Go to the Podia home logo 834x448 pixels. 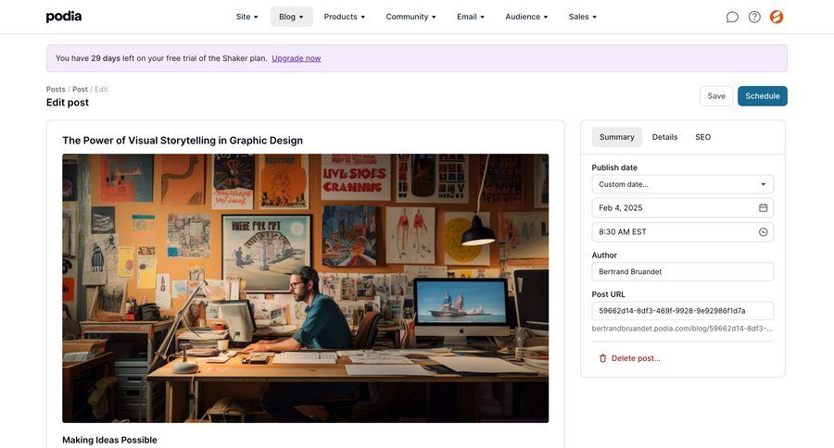pyautogui.click(x=64, y=17)
